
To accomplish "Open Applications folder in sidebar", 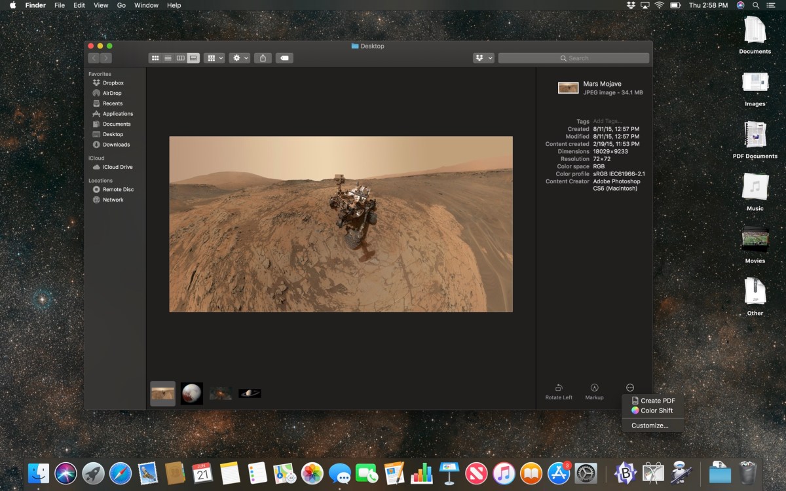I will 117,114.
